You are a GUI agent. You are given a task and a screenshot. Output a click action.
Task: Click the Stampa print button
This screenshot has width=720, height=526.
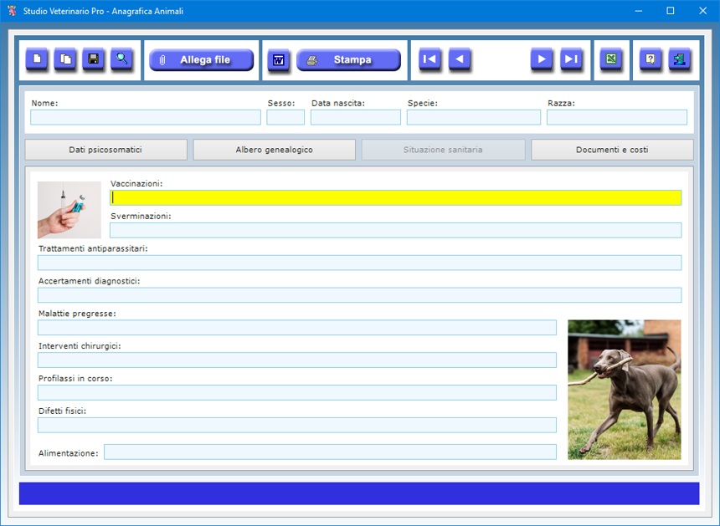tap(348, 60)
